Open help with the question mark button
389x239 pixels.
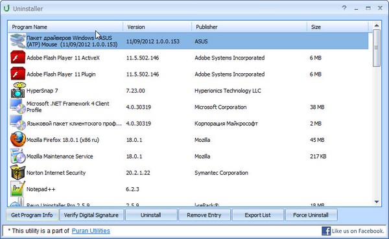344,8
